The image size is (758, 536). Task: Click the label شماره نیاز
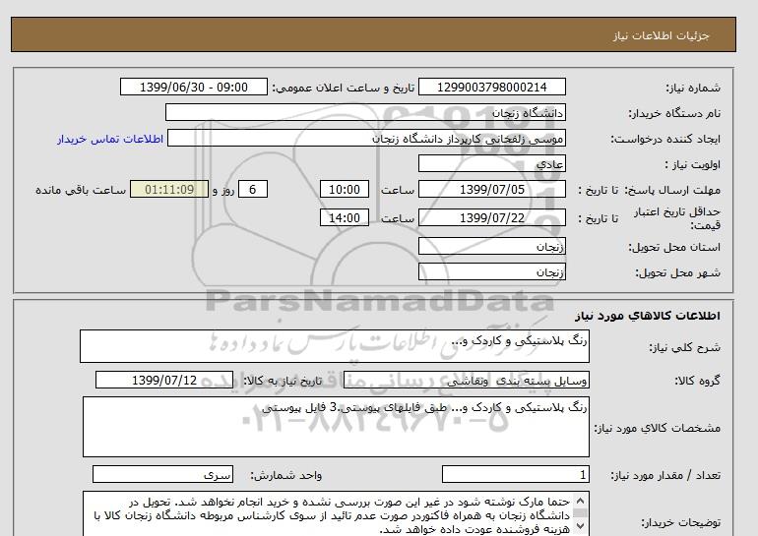pos(693,88)
